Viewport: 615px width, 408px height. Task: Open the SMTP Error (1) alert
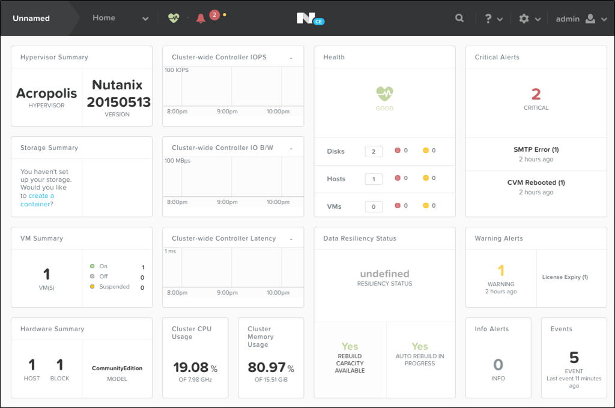(536, 149)
